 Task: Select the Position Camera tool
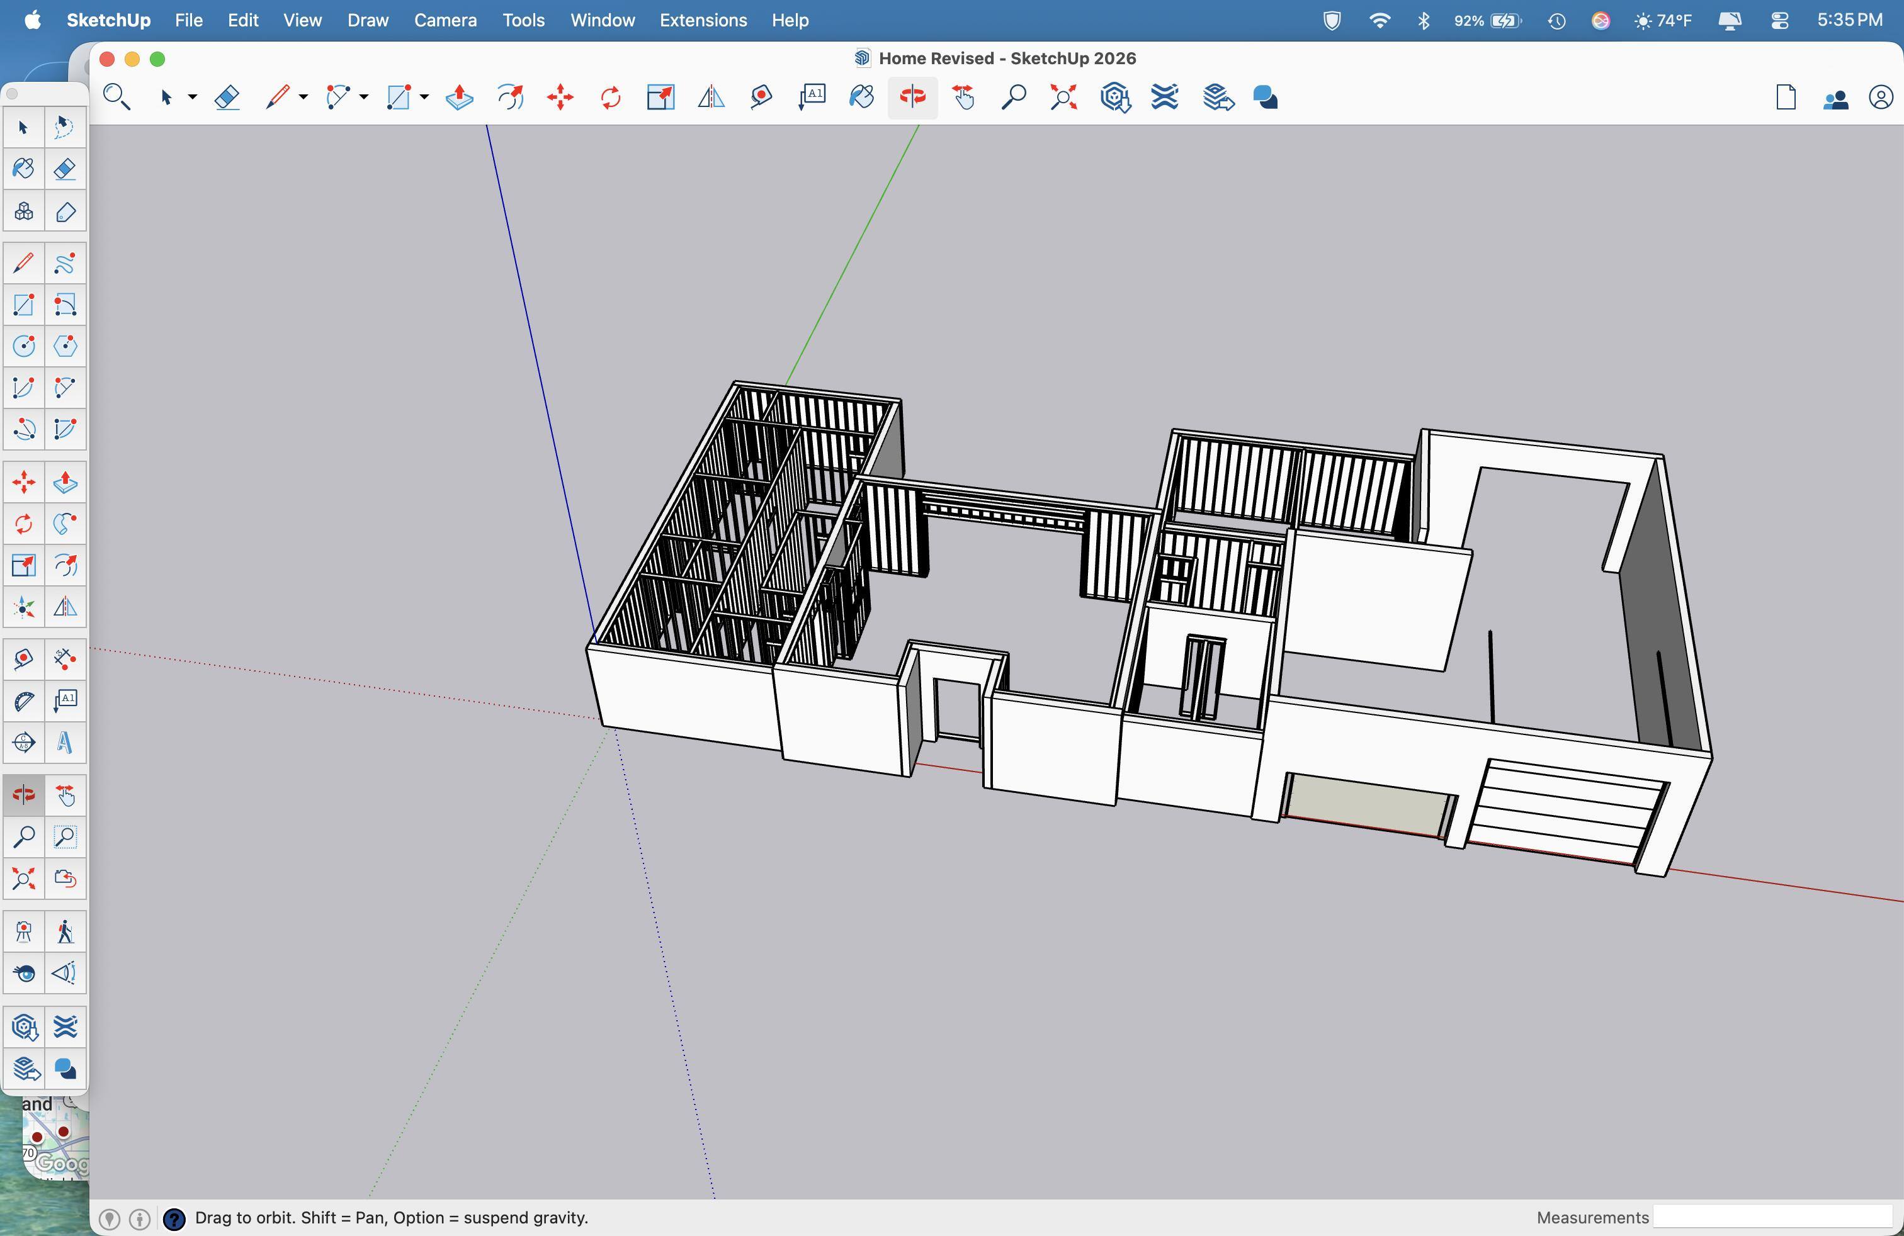[23, 931]
